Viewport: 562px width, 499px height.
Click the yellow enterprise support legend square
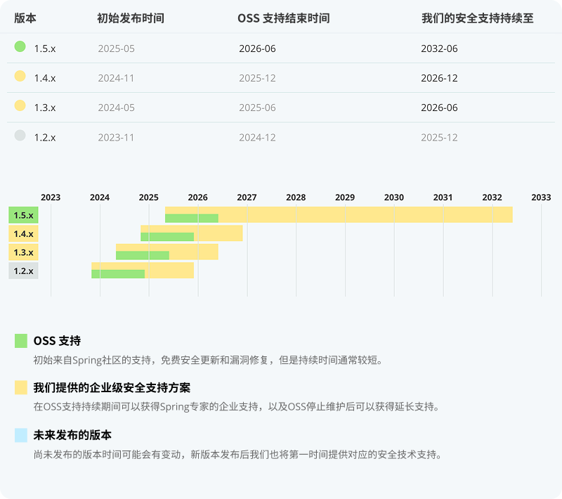[x=21, y=387]
